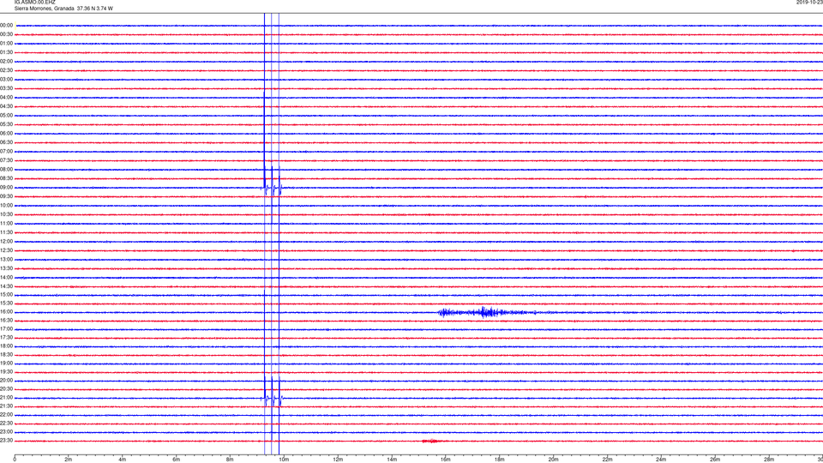Choose the 13:00 time label

point(6,259)
